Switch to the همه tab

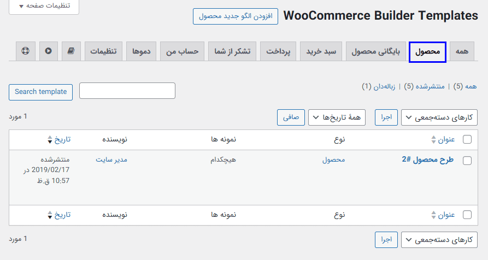(462, 51)
